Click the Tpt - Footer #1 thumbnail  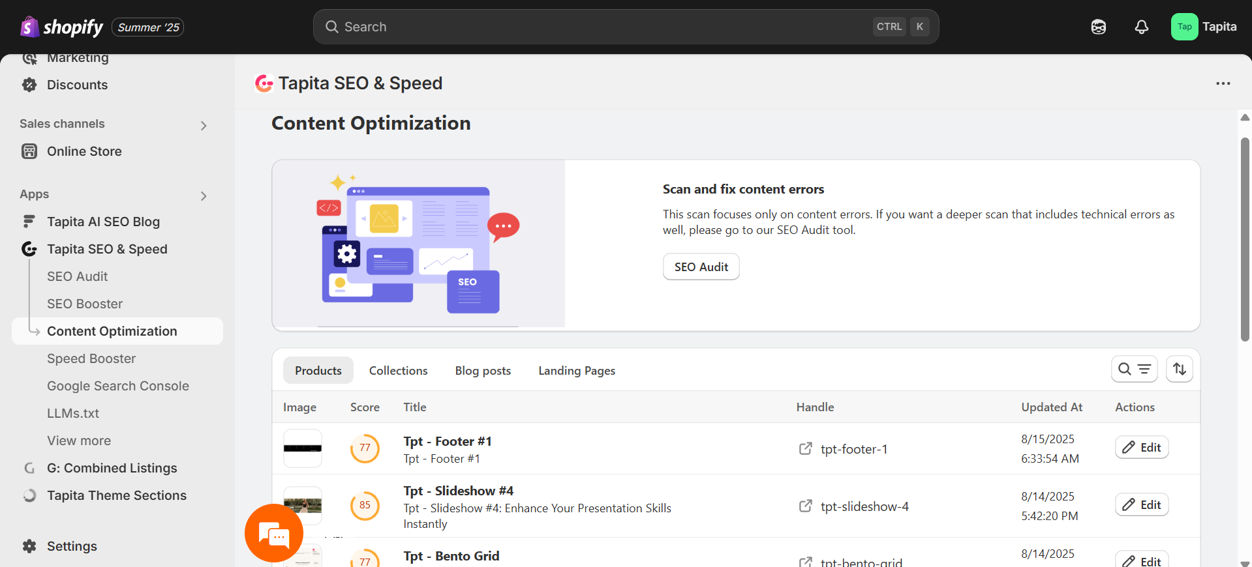point(303,448)
